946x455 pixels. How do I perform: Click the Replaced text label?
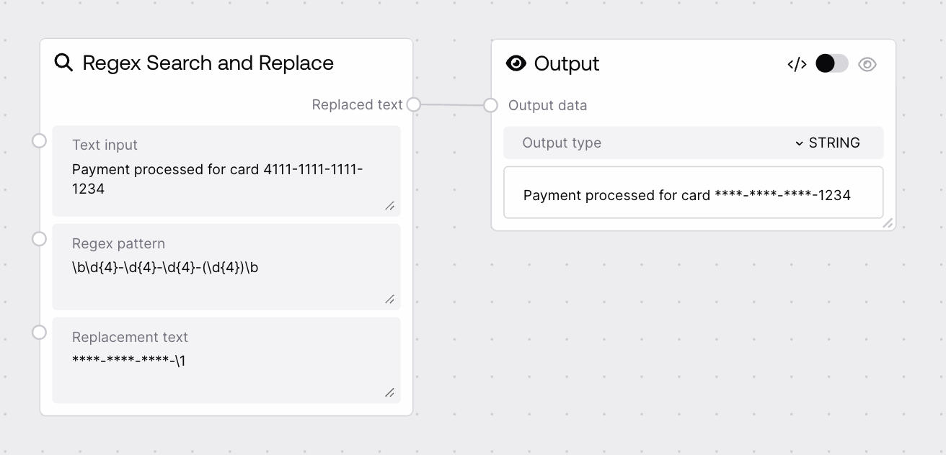coord(357,104)
